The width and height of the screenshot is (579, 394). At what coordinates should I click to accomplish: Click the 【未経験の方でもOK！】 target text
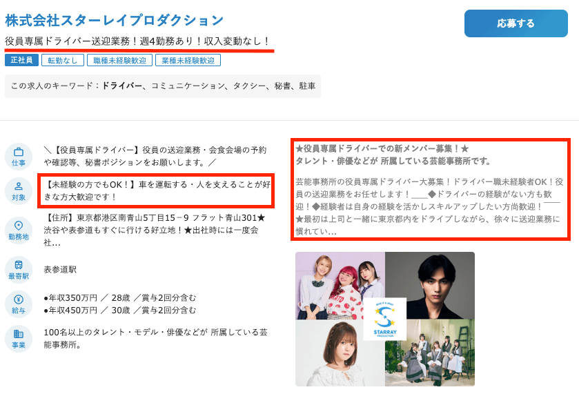coord(157,190)
